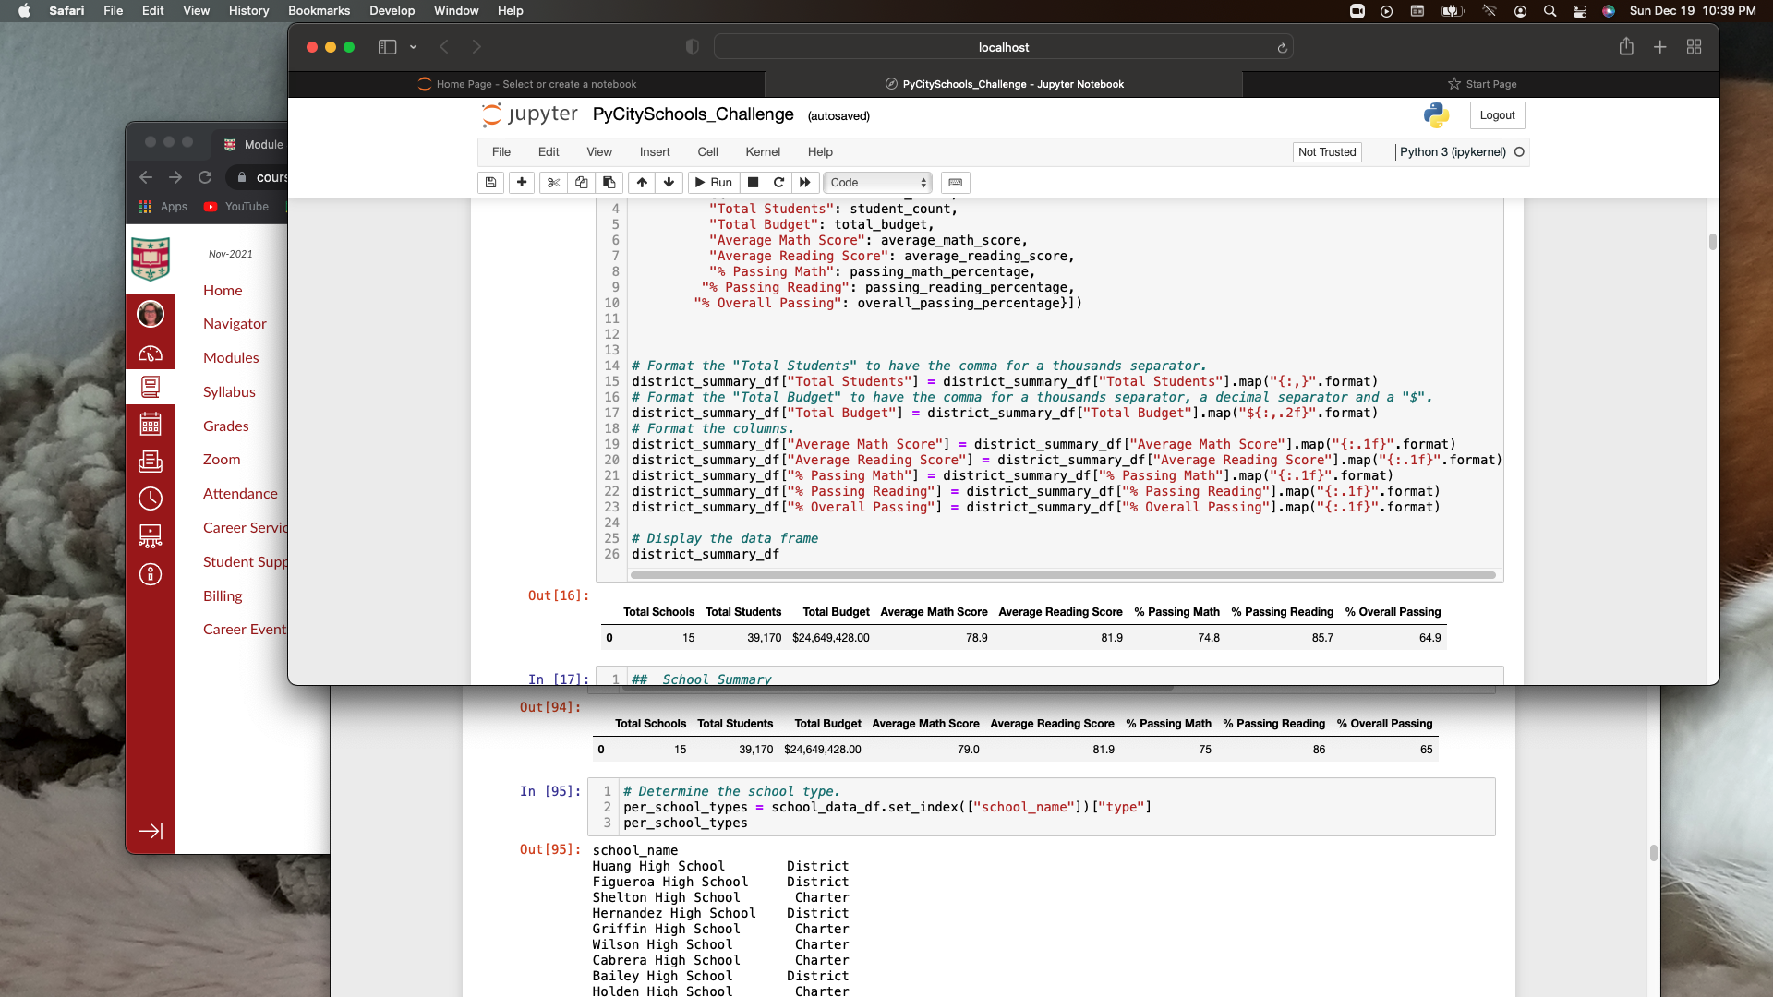Expand Canvas sidebar arrow in back window
The image size is (1773, 997).
[151, 831]
